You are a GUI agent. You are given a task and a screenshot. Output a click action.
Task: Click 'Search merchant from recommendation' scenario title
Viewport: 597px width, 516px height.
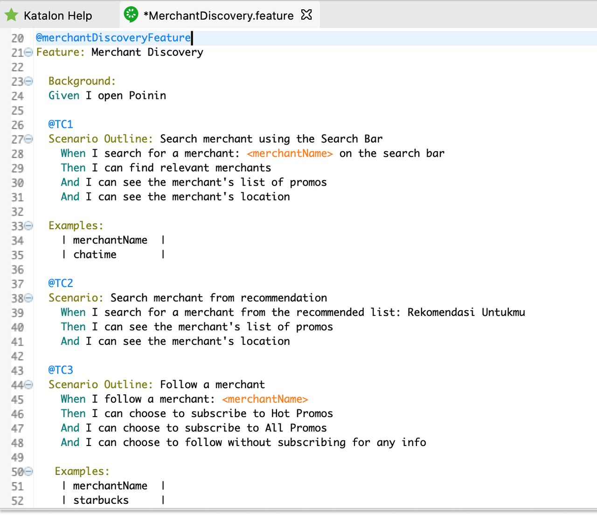pyautogui.click(x=219, y=298)
